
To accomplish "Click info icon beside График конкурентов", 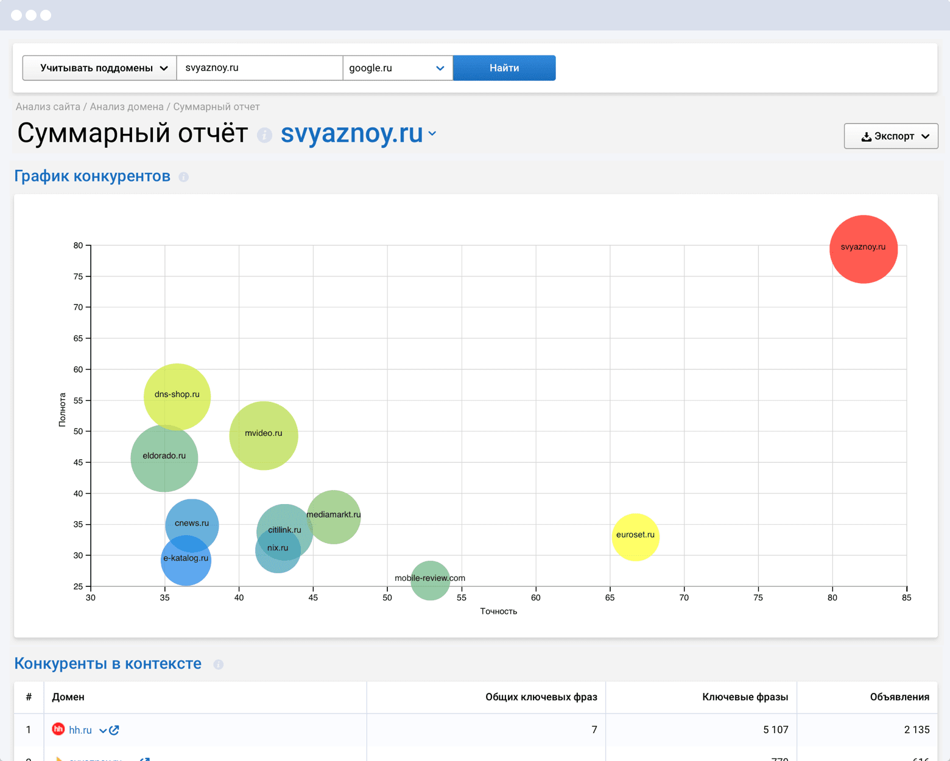I will 183,177.
